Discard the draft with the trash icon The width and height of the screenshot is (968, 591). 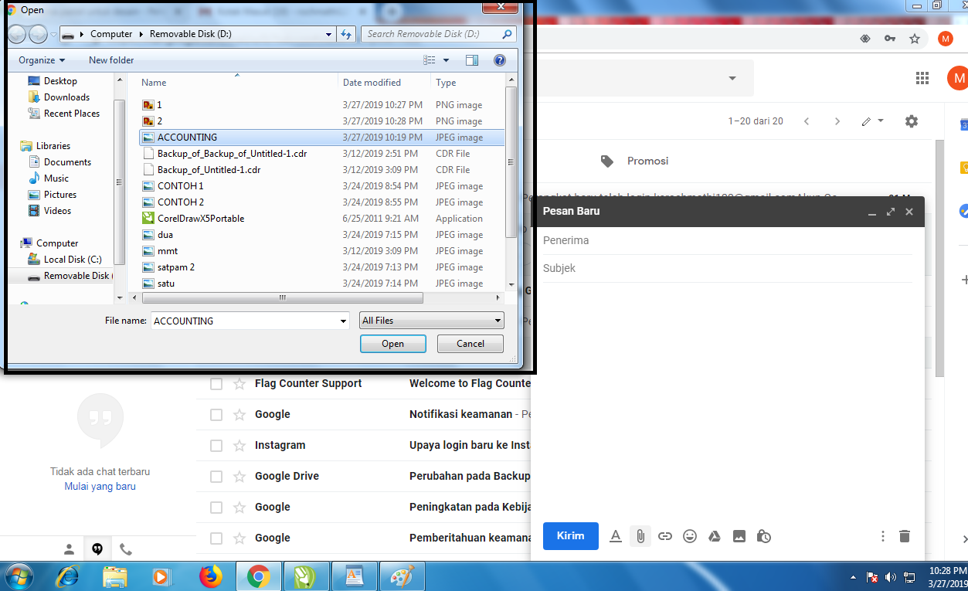pos(904,535)
